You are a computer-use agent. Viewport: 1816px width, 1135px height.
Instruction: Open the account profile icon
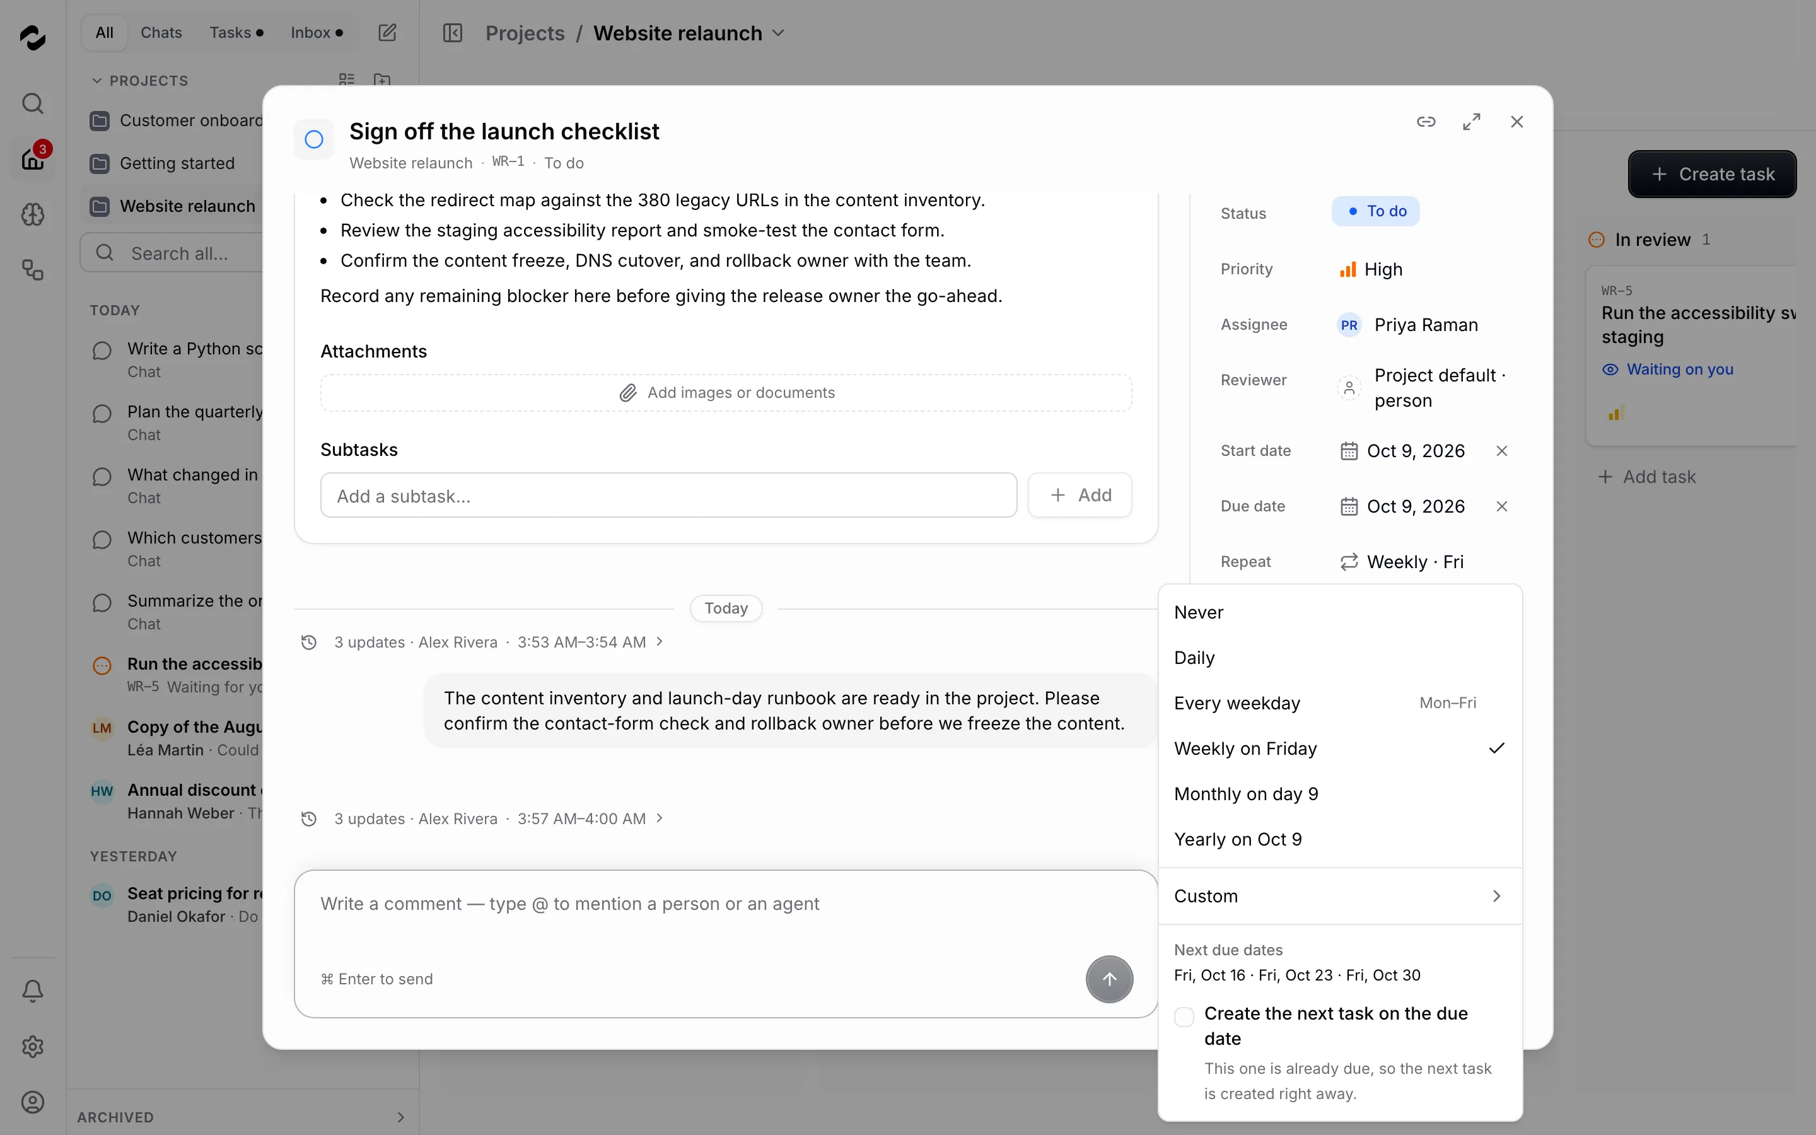[x=32, y=1102]
